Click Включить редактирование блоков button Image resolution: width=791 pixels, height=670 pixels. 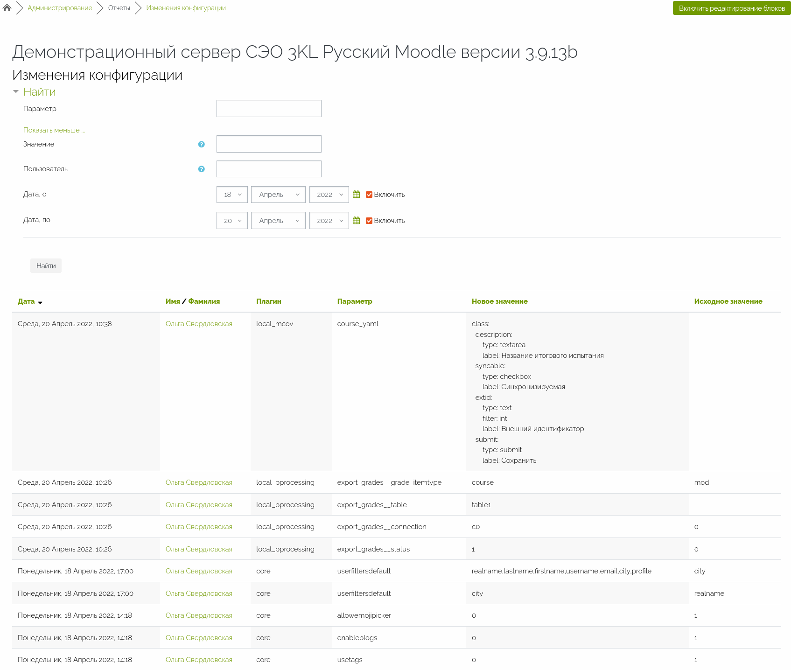pos(731,8)
